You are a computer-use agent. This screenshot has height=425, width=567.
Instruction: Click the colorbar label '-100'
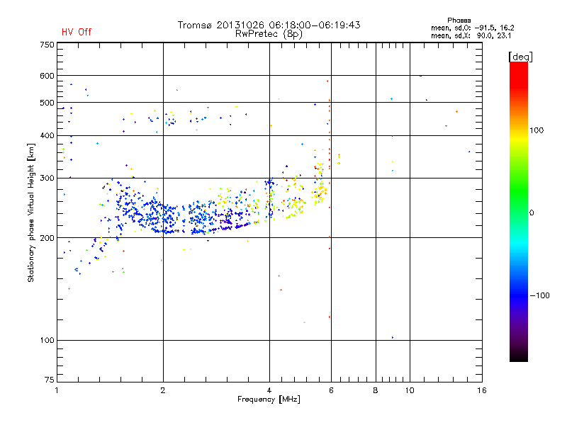click(x=539, y=295)
